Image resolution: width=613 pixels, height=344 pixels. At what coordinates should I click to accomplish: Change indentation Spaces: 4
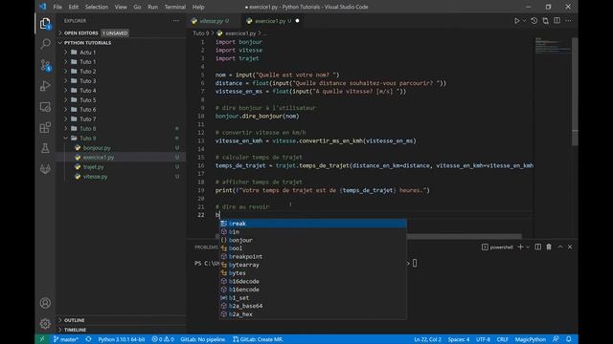(x=459, y=339)
